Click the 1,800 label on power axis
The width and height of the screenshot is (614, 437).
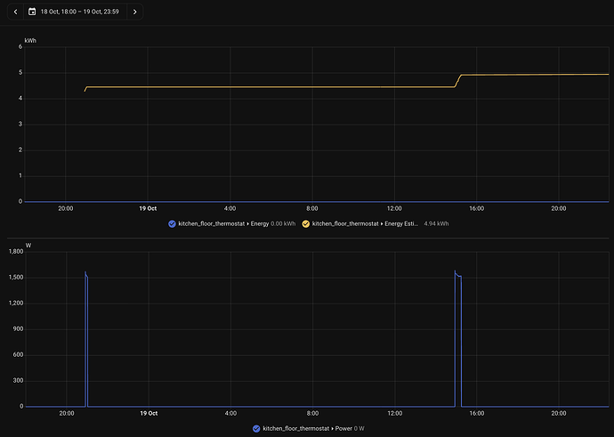16,252
